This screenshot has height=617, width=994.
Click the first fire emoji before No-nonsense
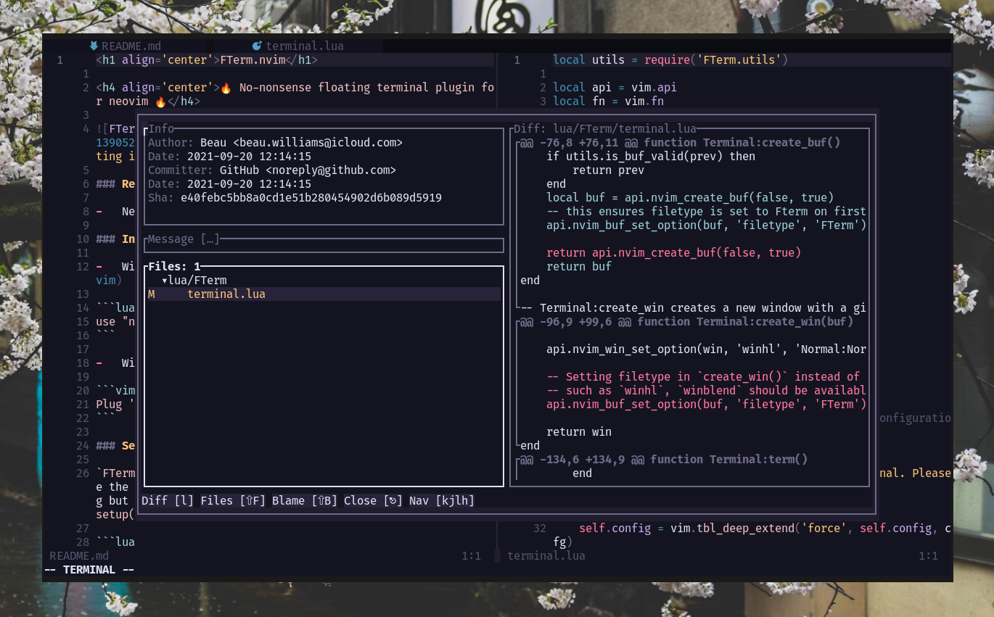(x=226, y=88)
